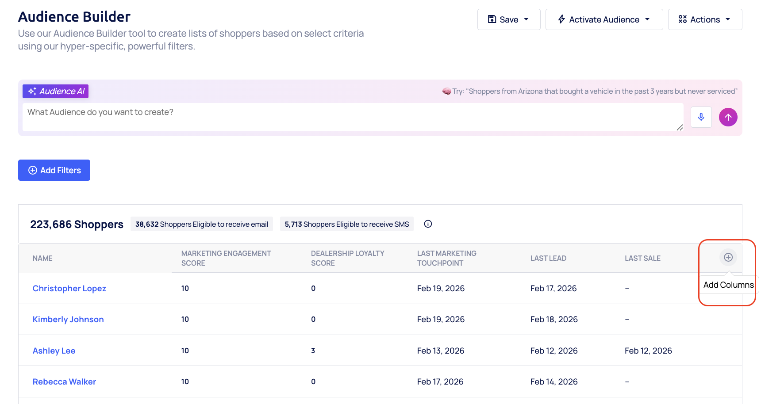Viewport: 761px width, 404px height.
Task: Open Ashley Lee's record
Action: [54, 351]
